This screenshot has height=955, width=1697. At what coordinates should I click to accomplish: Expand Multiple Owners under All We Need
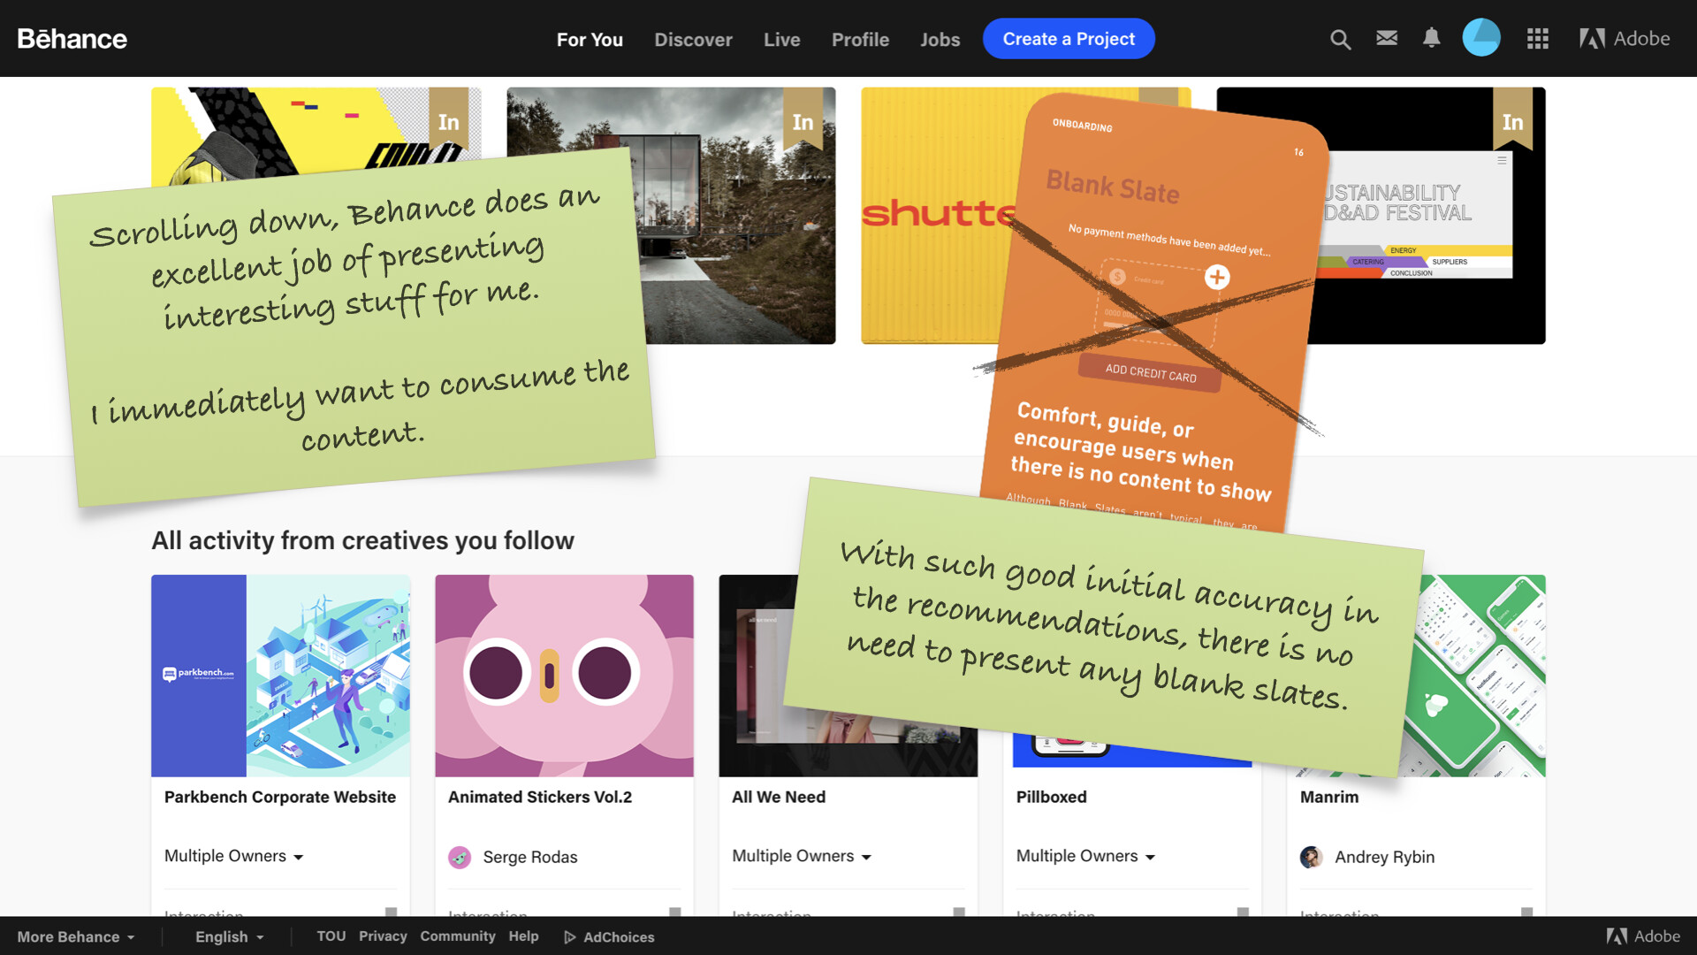coord(801,856)
